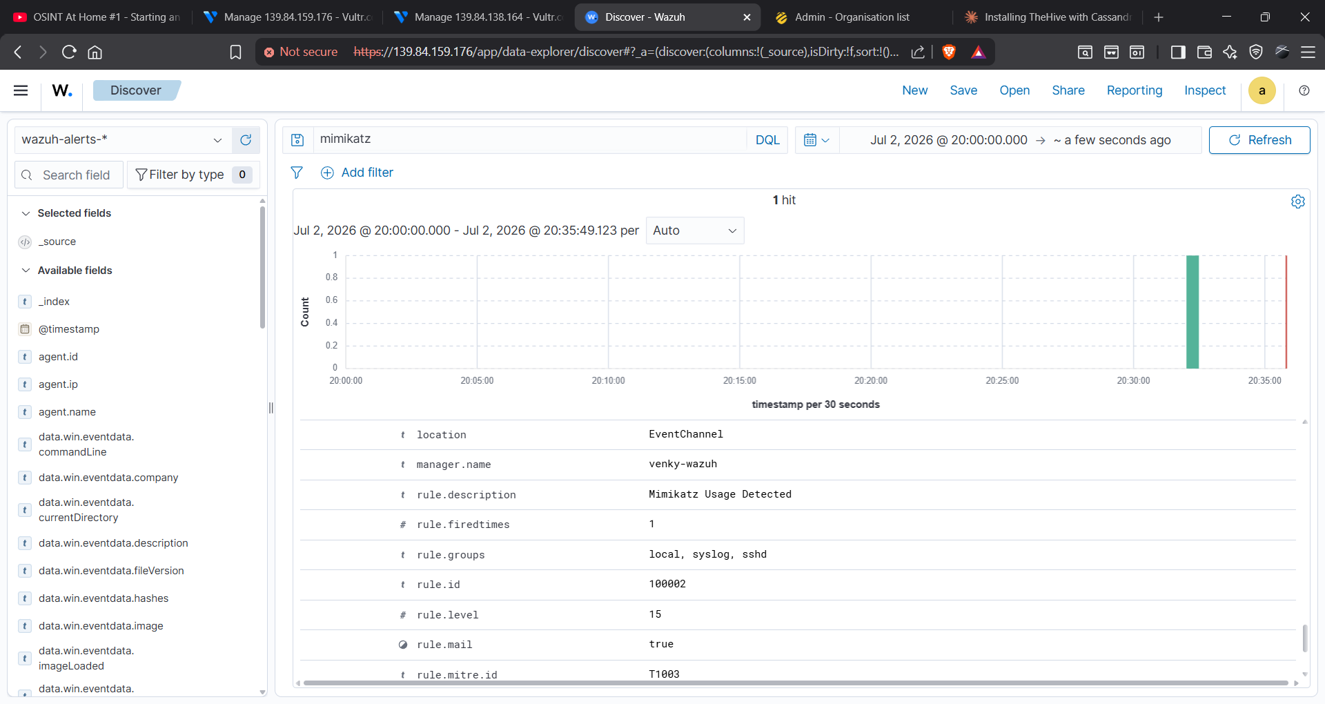Click the saved queries disk icon
The width and height of the screenshot is (1325, 704).
click(x=297, y=140)
